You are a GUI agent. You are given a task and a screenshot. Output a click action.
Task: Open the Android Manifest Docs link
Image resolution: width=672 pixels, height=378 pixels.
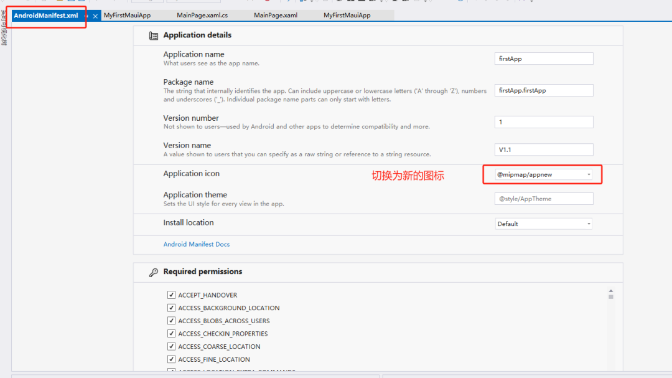(x=196, y=244)
